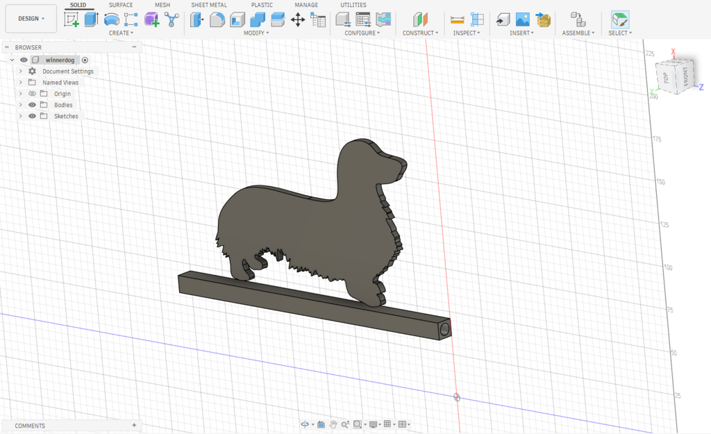Expand the Bodies folder
711x434 pixels.
pos(20,105)
